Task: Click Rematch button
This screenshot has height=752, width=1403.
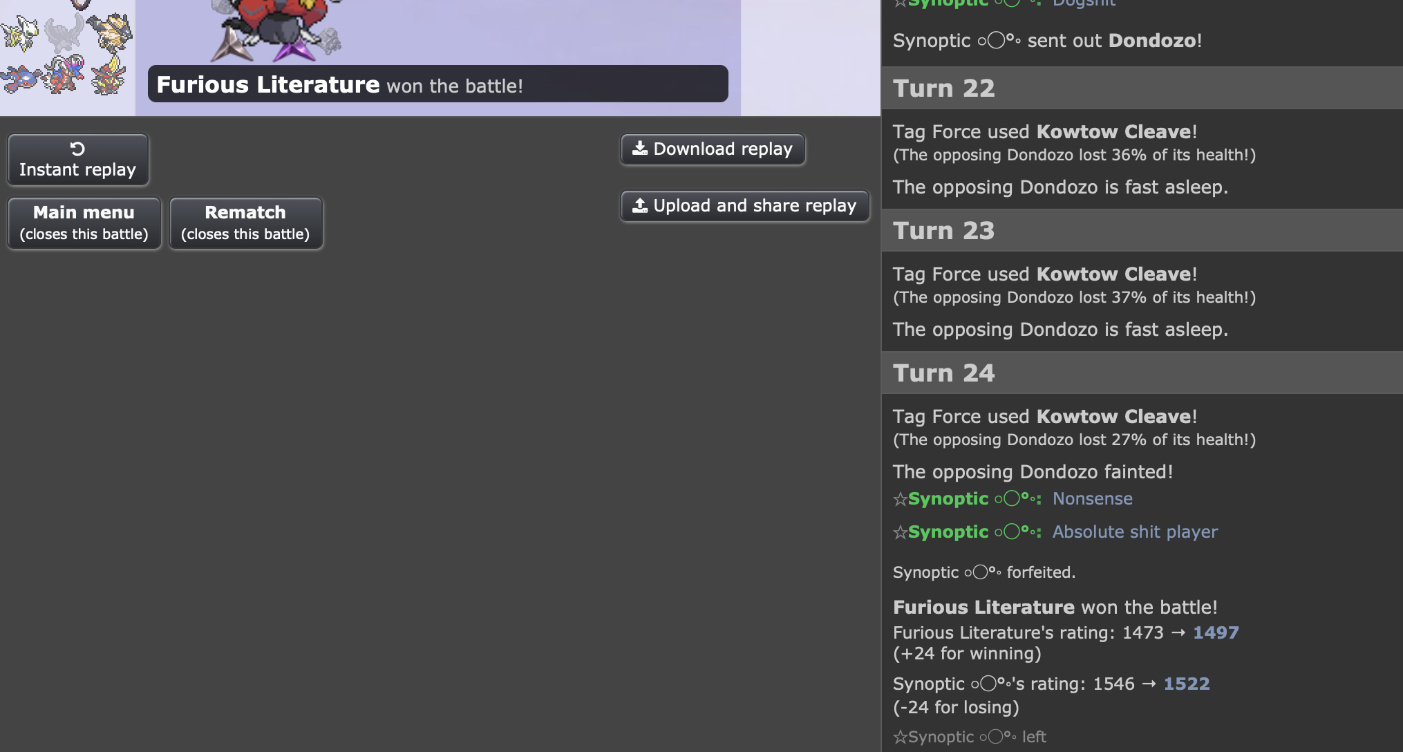Action: [x=245, y=223]
